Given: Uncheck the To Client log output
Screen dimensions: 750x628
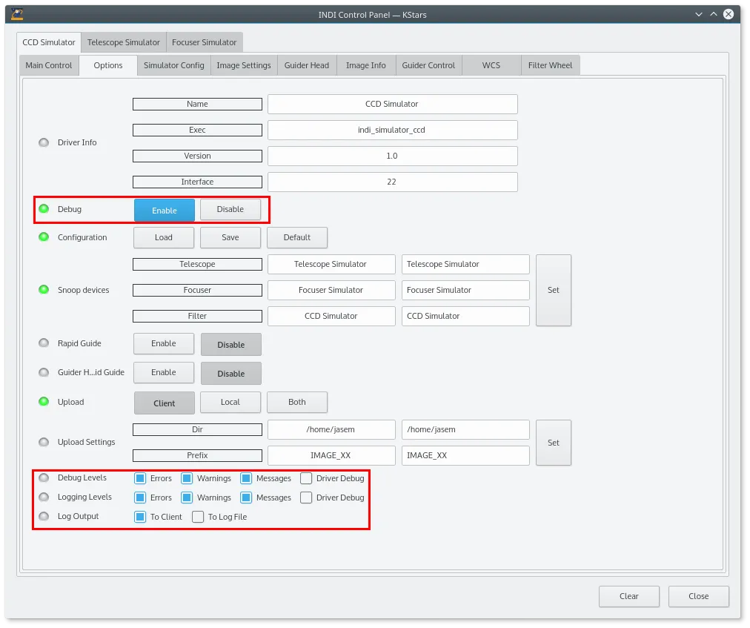Looking at the screenshot, I should click(x=140, y=517).
